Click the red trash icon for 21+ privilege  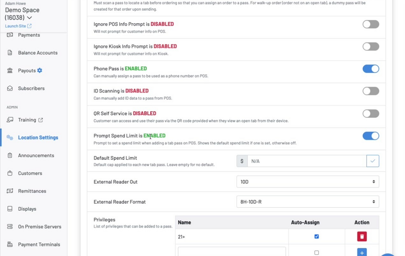pos(362,237)
